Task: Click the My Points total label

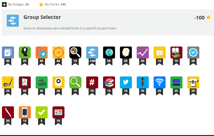Action: pyautogui.click(x=55, y=4)
